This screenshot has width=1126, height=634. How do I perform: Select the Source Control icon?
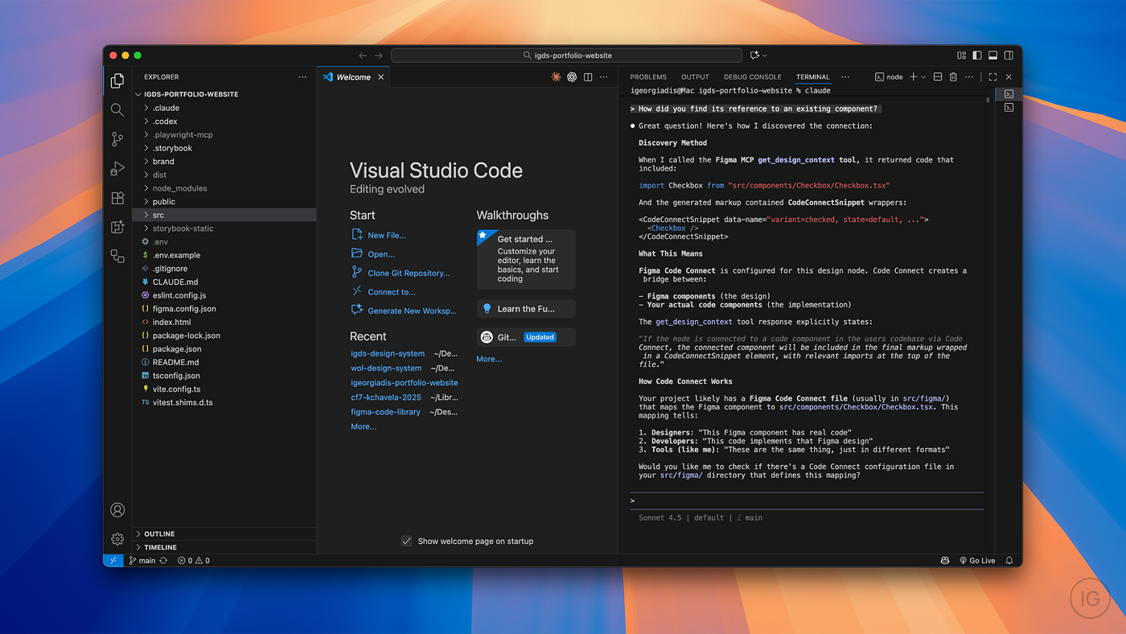(x=117, y=138)
